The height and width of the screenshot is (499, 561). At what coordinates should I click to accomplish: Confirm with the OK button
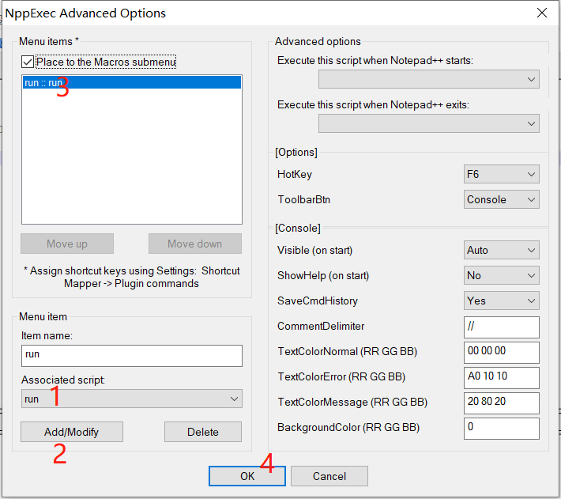[247, 476]
